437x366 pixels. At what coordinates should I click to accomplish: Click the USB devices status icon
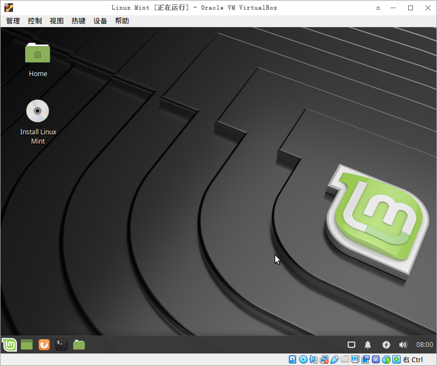tap(335, 359)
